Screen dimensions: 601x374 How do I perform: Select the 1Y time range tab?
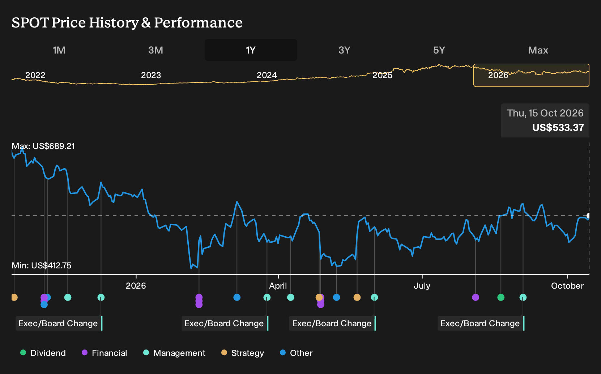tap(251, 50)
